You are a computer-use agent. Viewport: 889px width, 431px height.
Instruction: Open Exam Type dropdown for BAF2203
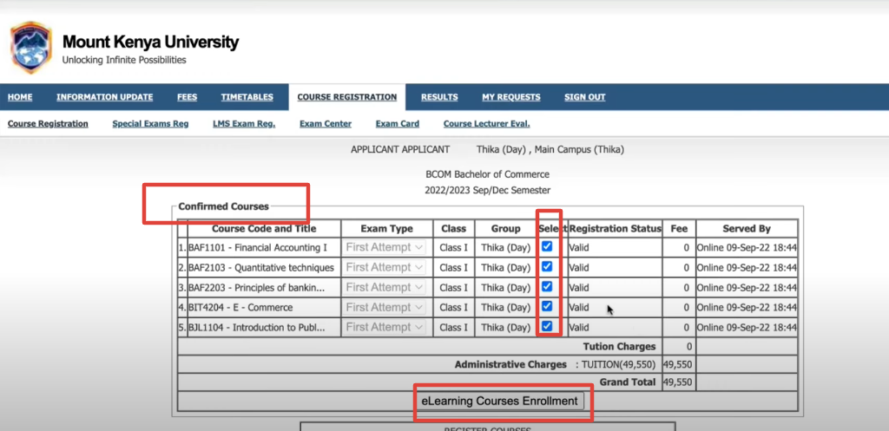pyautogui.click(x=385, y=287)
